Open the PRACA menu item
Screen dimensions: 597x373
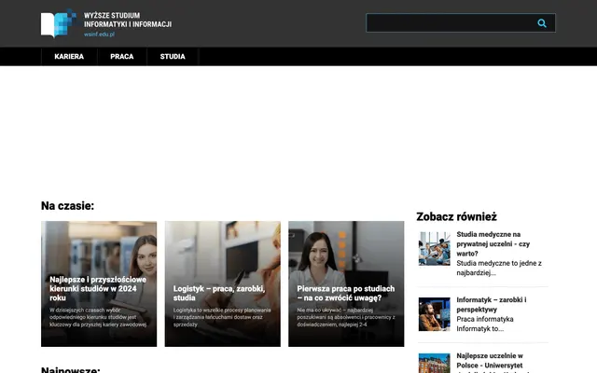click(x=122, y=56)
